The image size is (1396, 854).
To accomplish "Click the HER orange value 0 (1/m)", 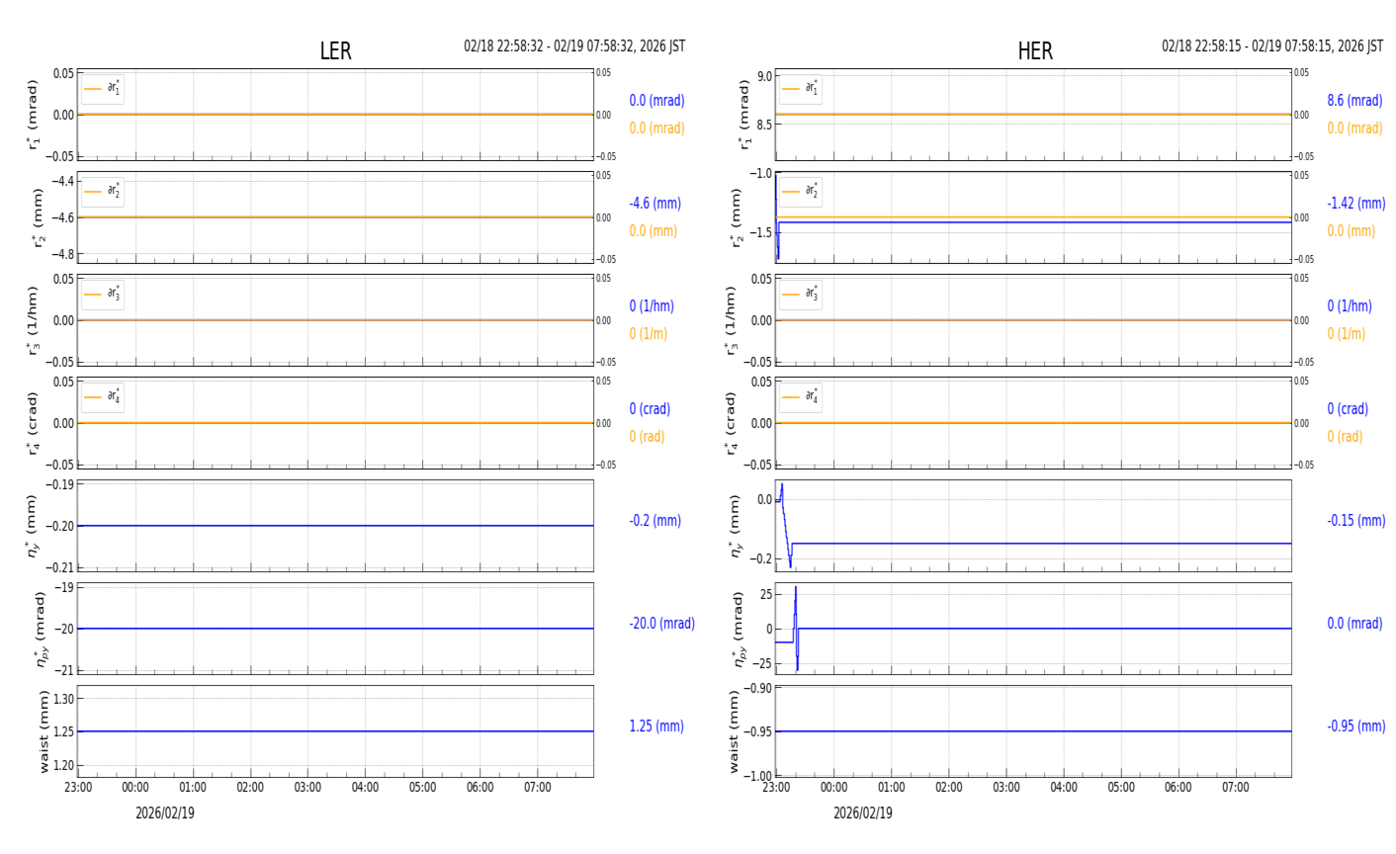I will click(x=1347, y=334).
